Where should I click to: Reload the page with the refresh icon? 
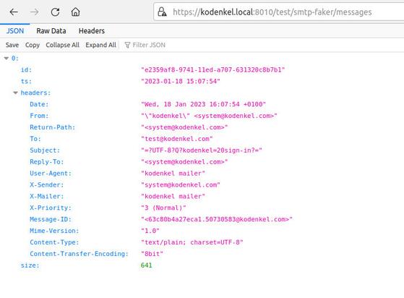(x=55, y=12)
